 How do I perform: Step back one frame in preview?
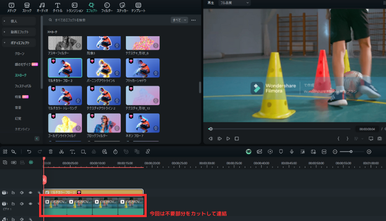[x=211, y=139]
